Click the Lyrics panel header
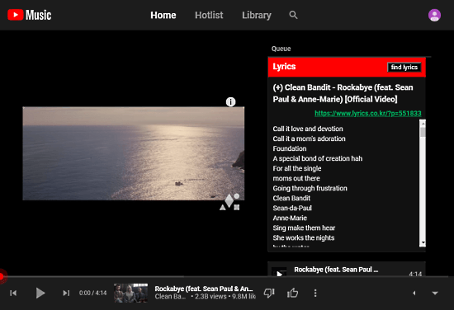Screen dimensions: 454x310 click(347, 67)
